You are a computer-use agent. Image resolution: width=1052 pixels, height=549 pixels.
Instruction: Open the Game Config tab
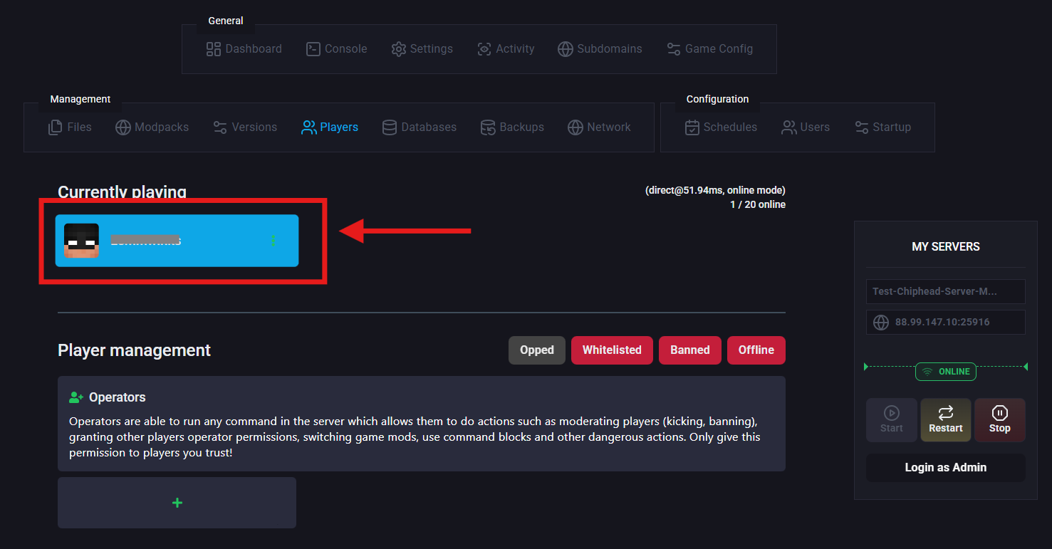[x=709, y=49]
